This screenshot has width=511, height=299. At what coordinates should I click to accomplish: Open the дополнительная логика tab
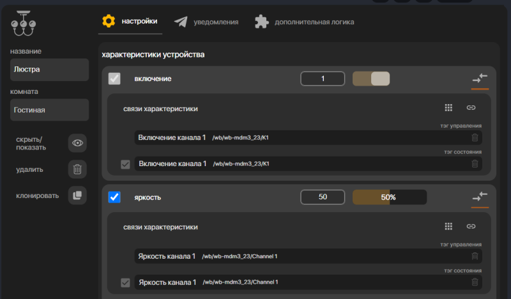305,22
